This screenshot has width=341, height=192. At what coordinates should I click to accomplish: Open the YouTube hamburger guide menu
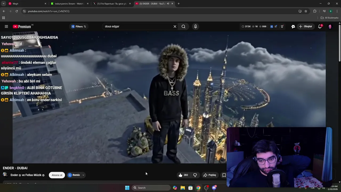point(6,26)
